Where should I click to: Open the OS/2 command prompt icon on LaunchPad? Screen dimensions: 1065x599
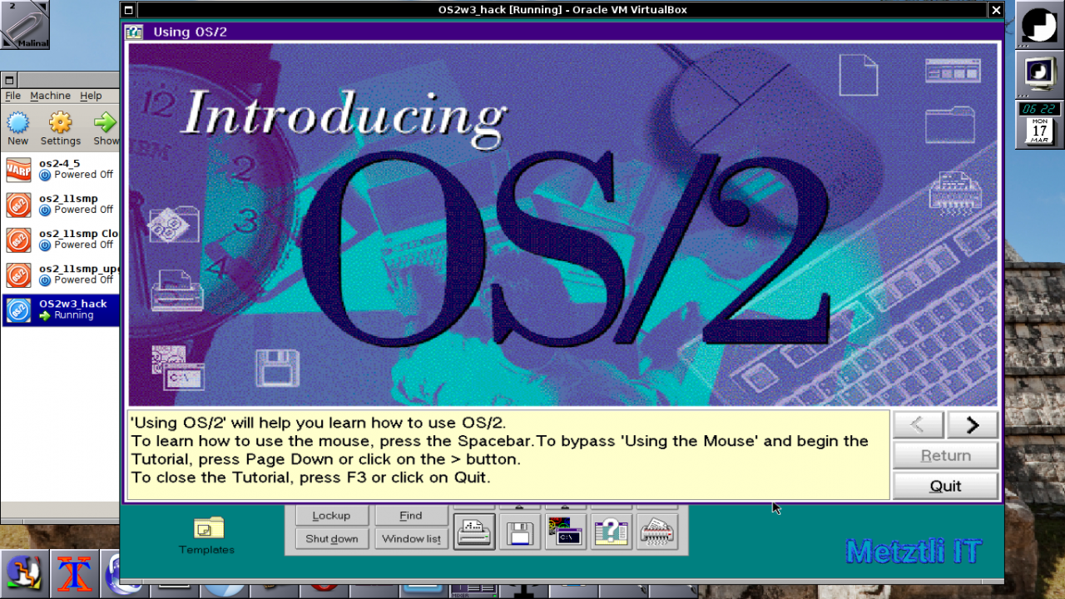[x=565, y=531]
